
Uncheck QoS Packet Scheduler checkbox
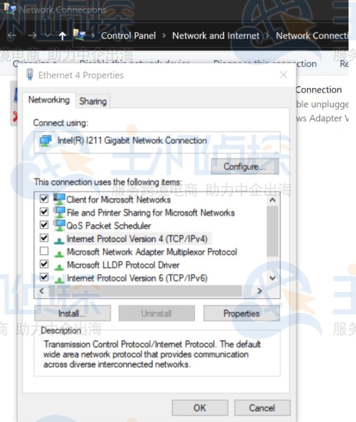click(44, 225)
